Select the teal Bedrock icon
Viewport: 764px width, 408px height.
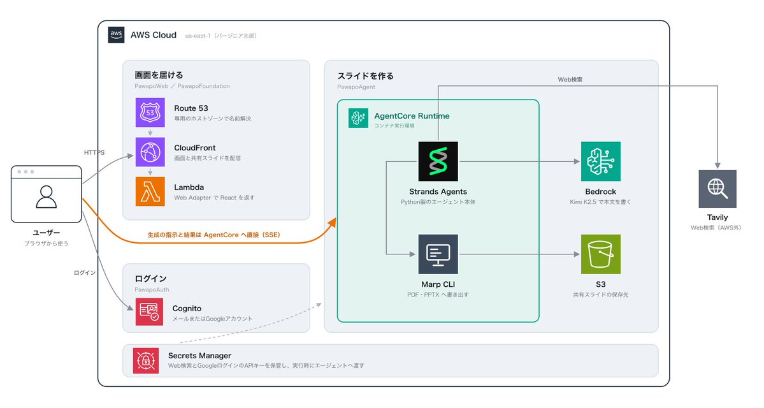[x=601, y=161]
